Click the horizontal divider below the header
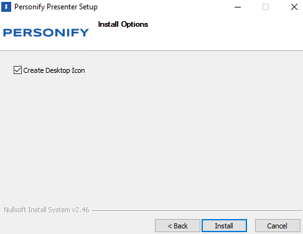The height and width of the screenshot is (234, 303). coord(151,51)
